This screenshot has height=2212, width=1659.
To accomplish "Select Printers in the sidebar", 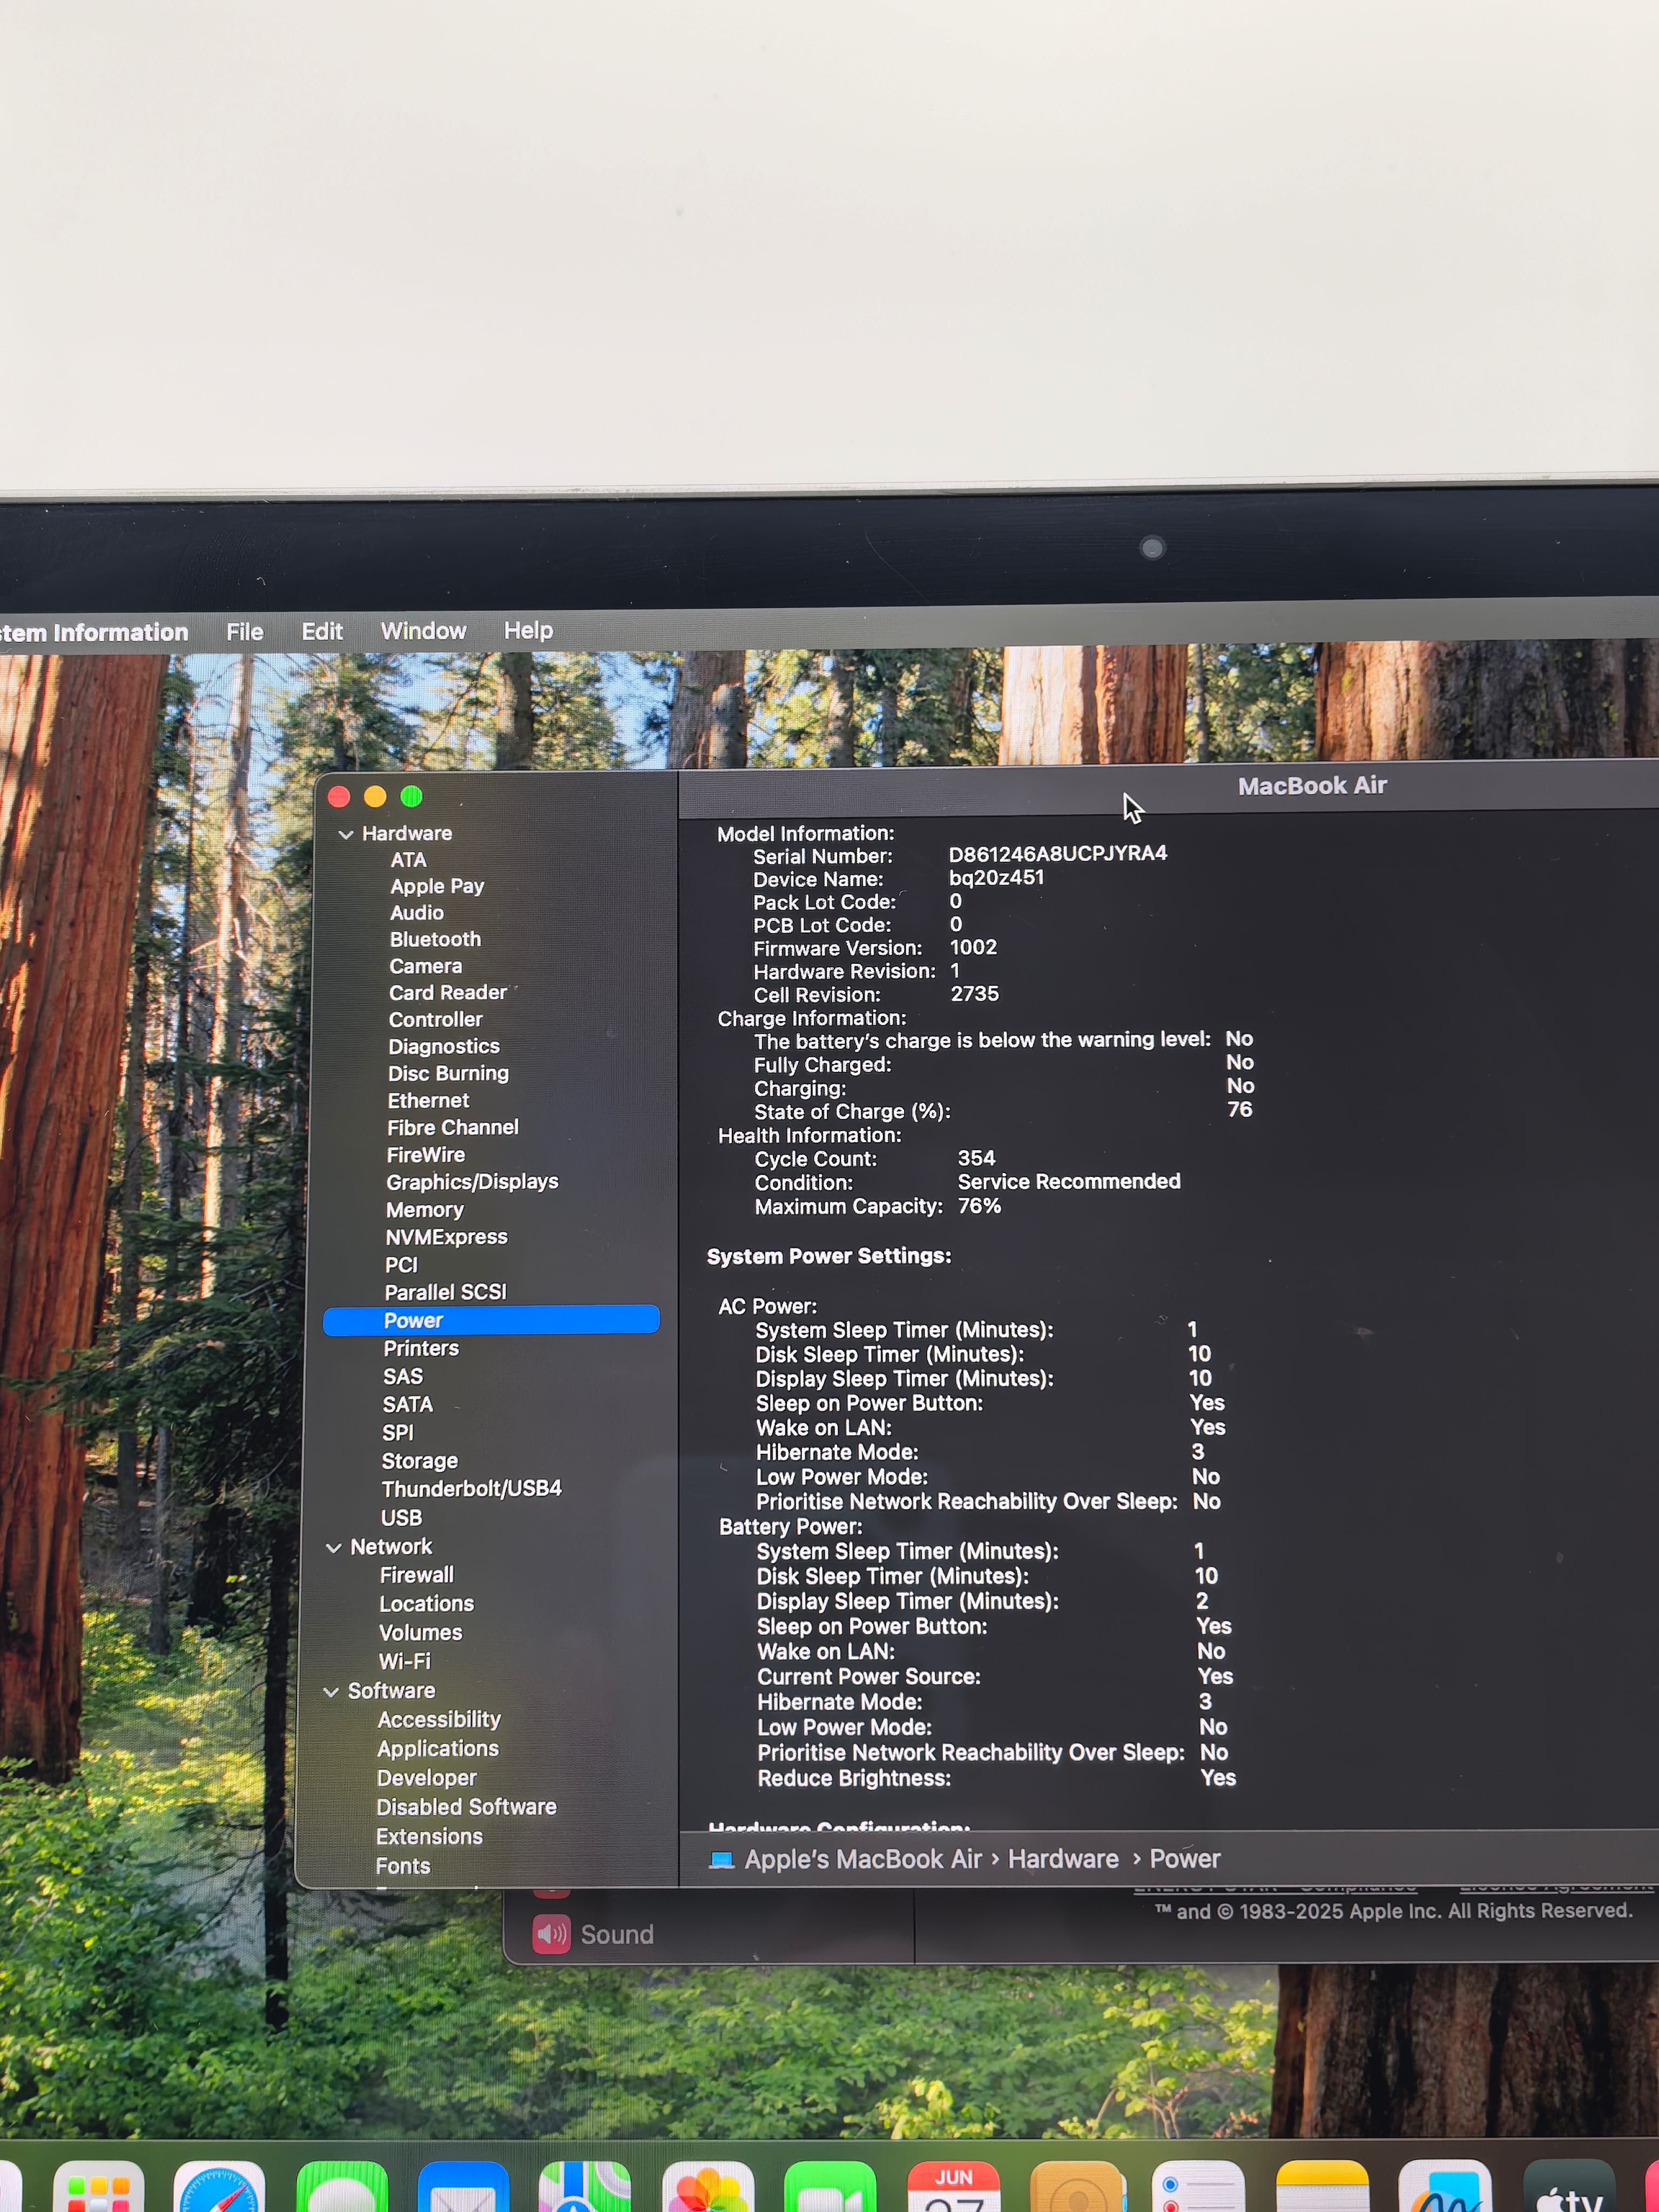I will (x=421, y=1349).
